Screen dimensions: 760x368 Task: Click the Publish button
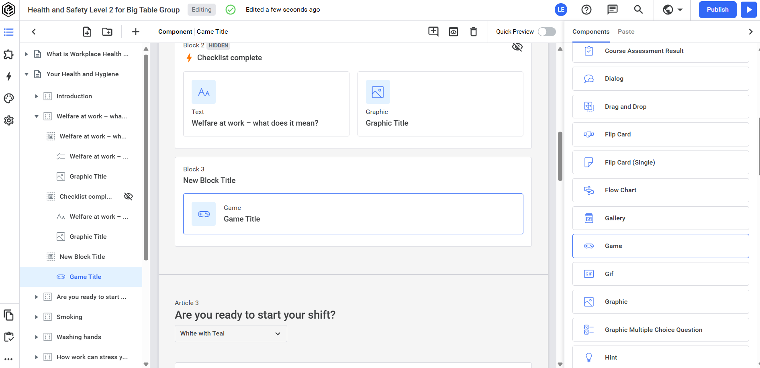click(717, 10)
